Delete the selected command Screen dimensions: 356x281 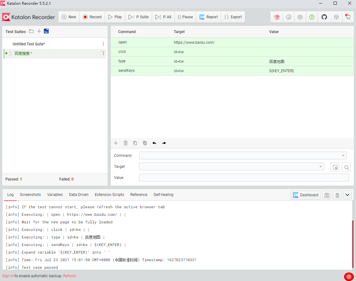pos(126,143)
